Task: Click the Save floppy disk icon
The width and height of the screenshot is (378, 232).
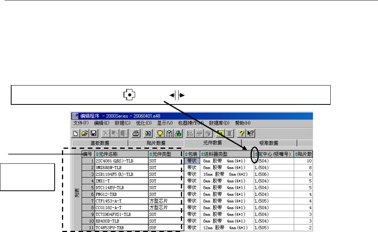Action: pyautogui.click(x=94, y=133)
